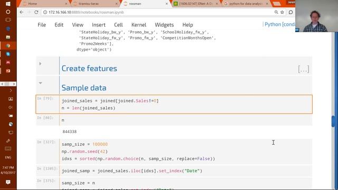Open the Action Center notifications icon

click(8, 182)
